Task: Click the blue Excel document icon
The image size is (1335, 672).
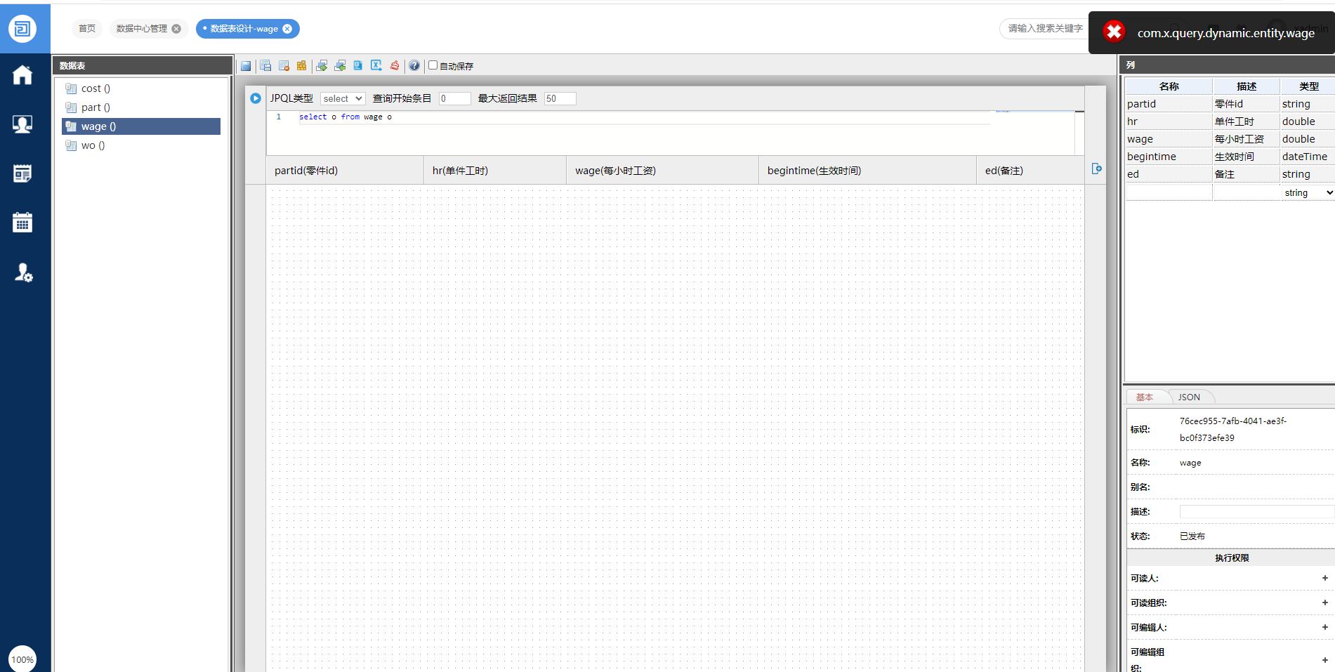Action: (357, 66)
